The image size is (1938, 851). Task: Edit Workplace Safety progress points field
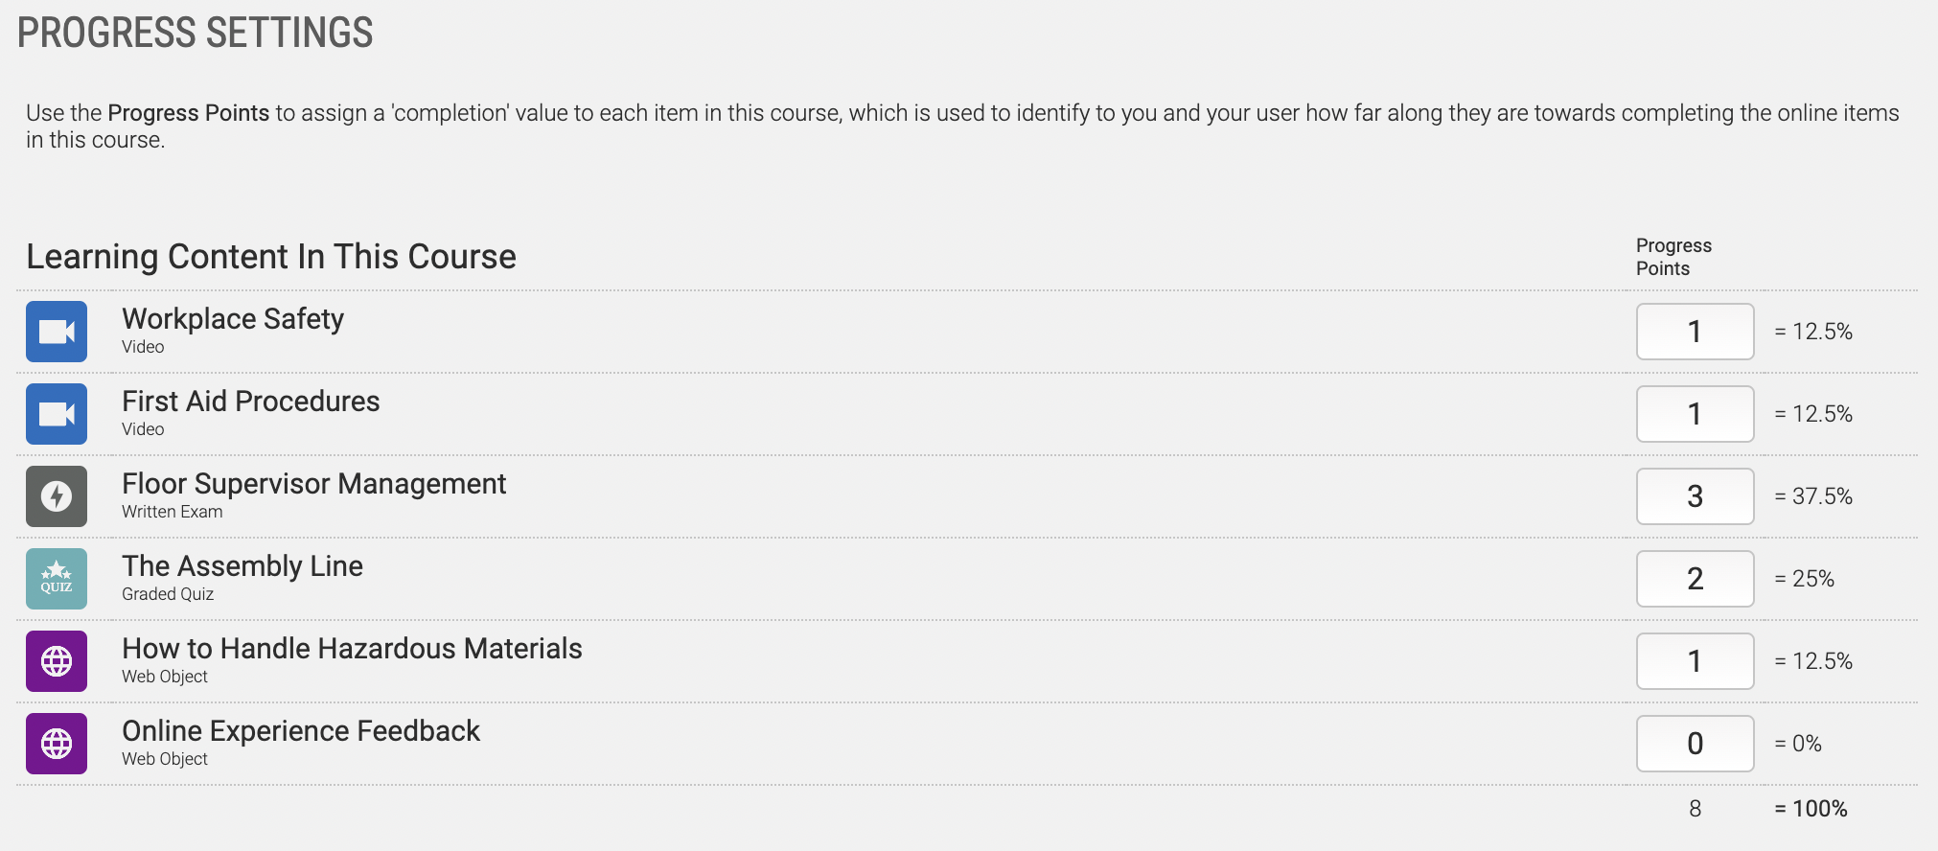click(1695, 332)
